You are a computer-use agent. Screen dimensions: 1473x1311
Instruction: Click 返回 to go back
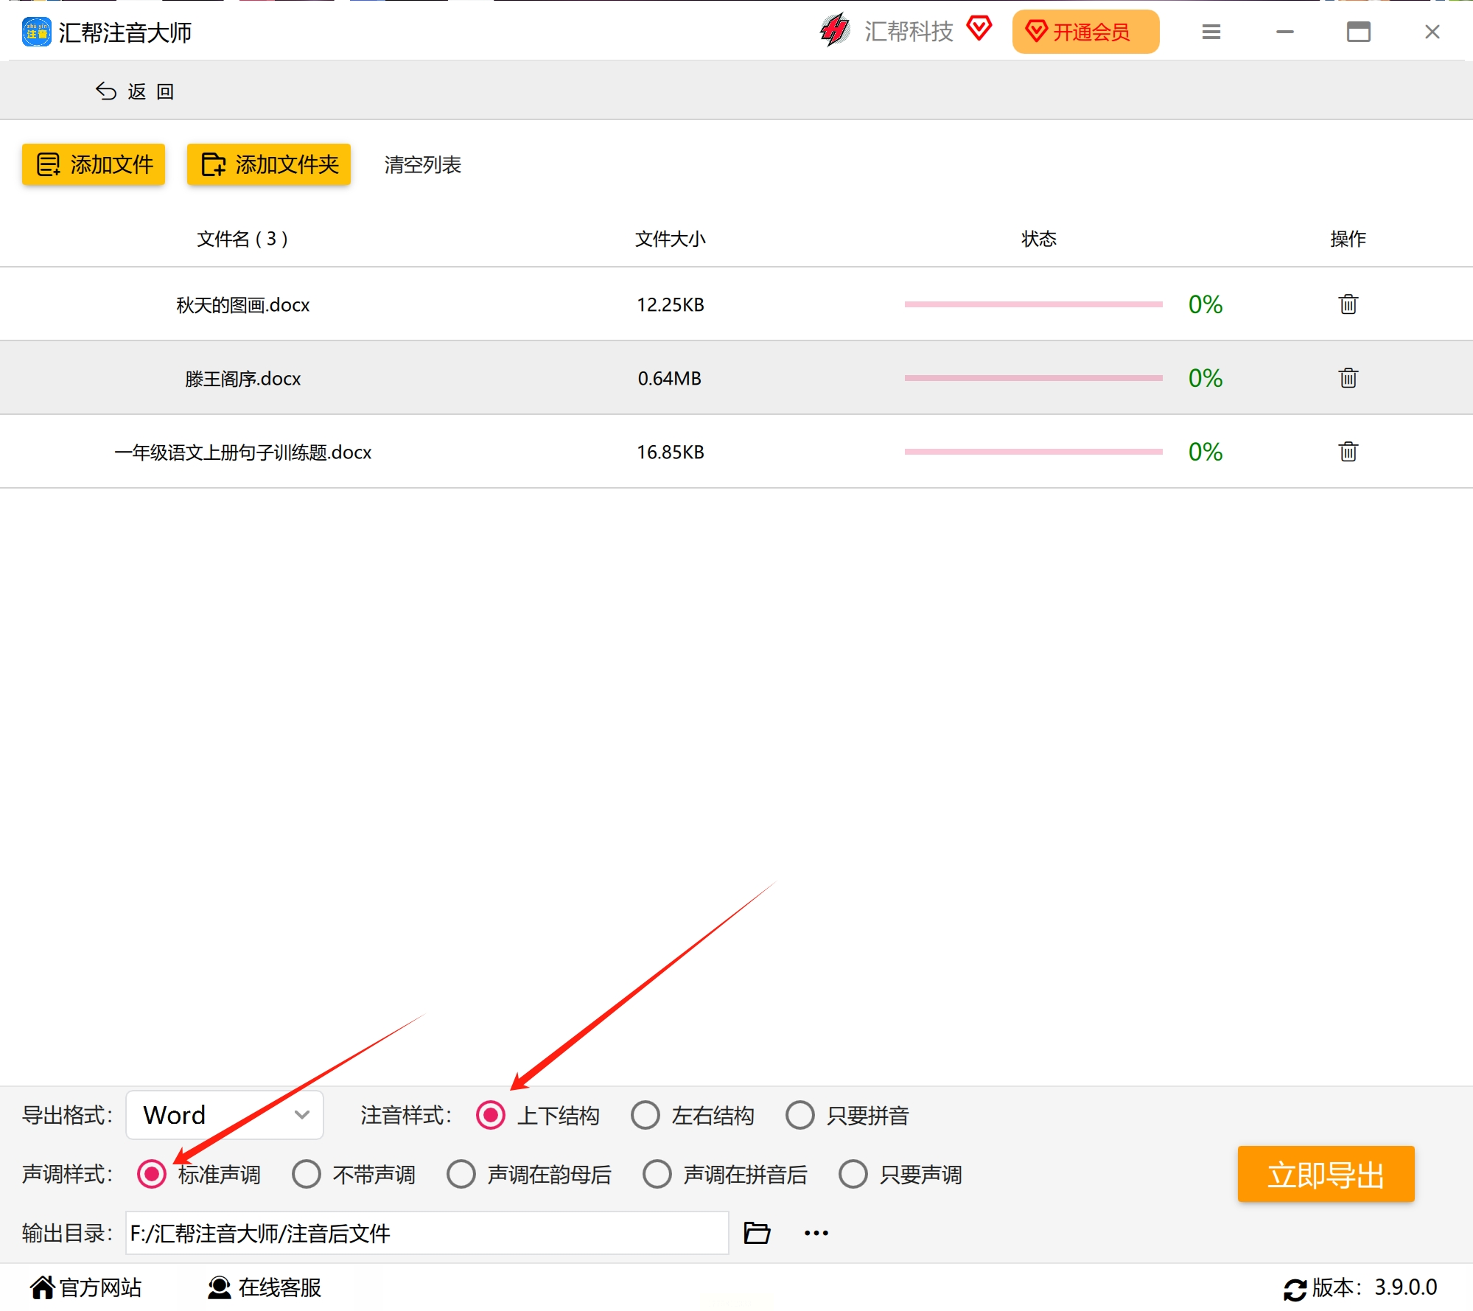[x=135, y=91]
